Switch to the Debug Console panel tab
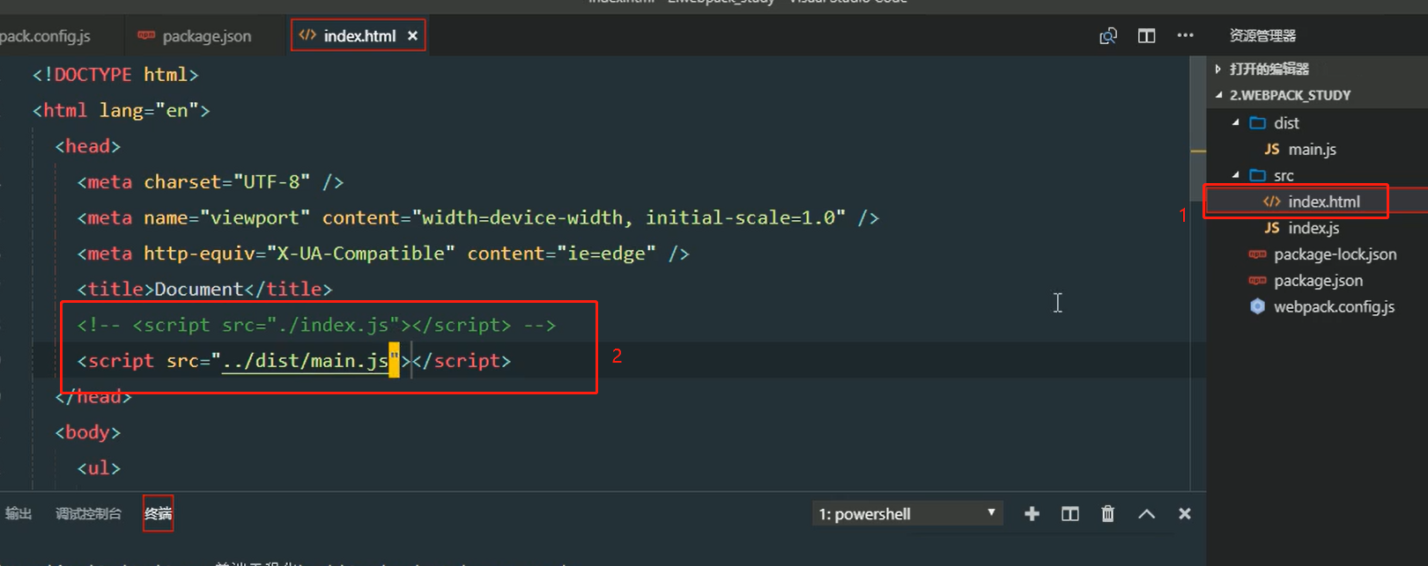Viewport: 1428px width, 566px height. [88, 514]
